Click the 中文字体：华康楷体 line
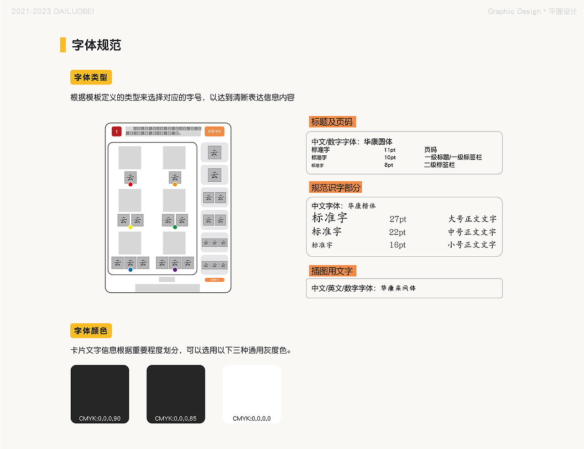 344,206
